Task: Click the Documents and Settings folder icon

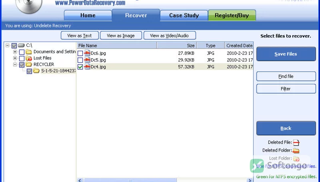Action: [28, 52]
